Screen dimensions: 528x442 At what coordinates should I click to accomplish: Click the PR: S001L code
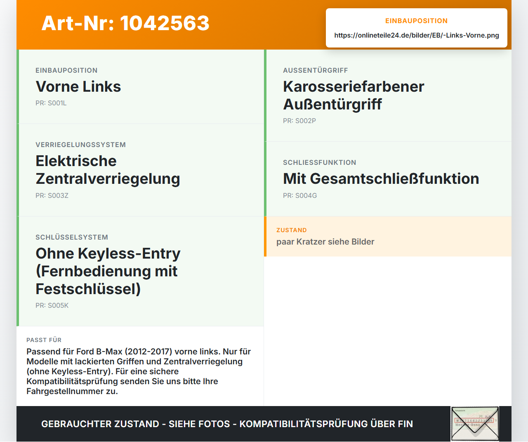[x=51, y=103]
